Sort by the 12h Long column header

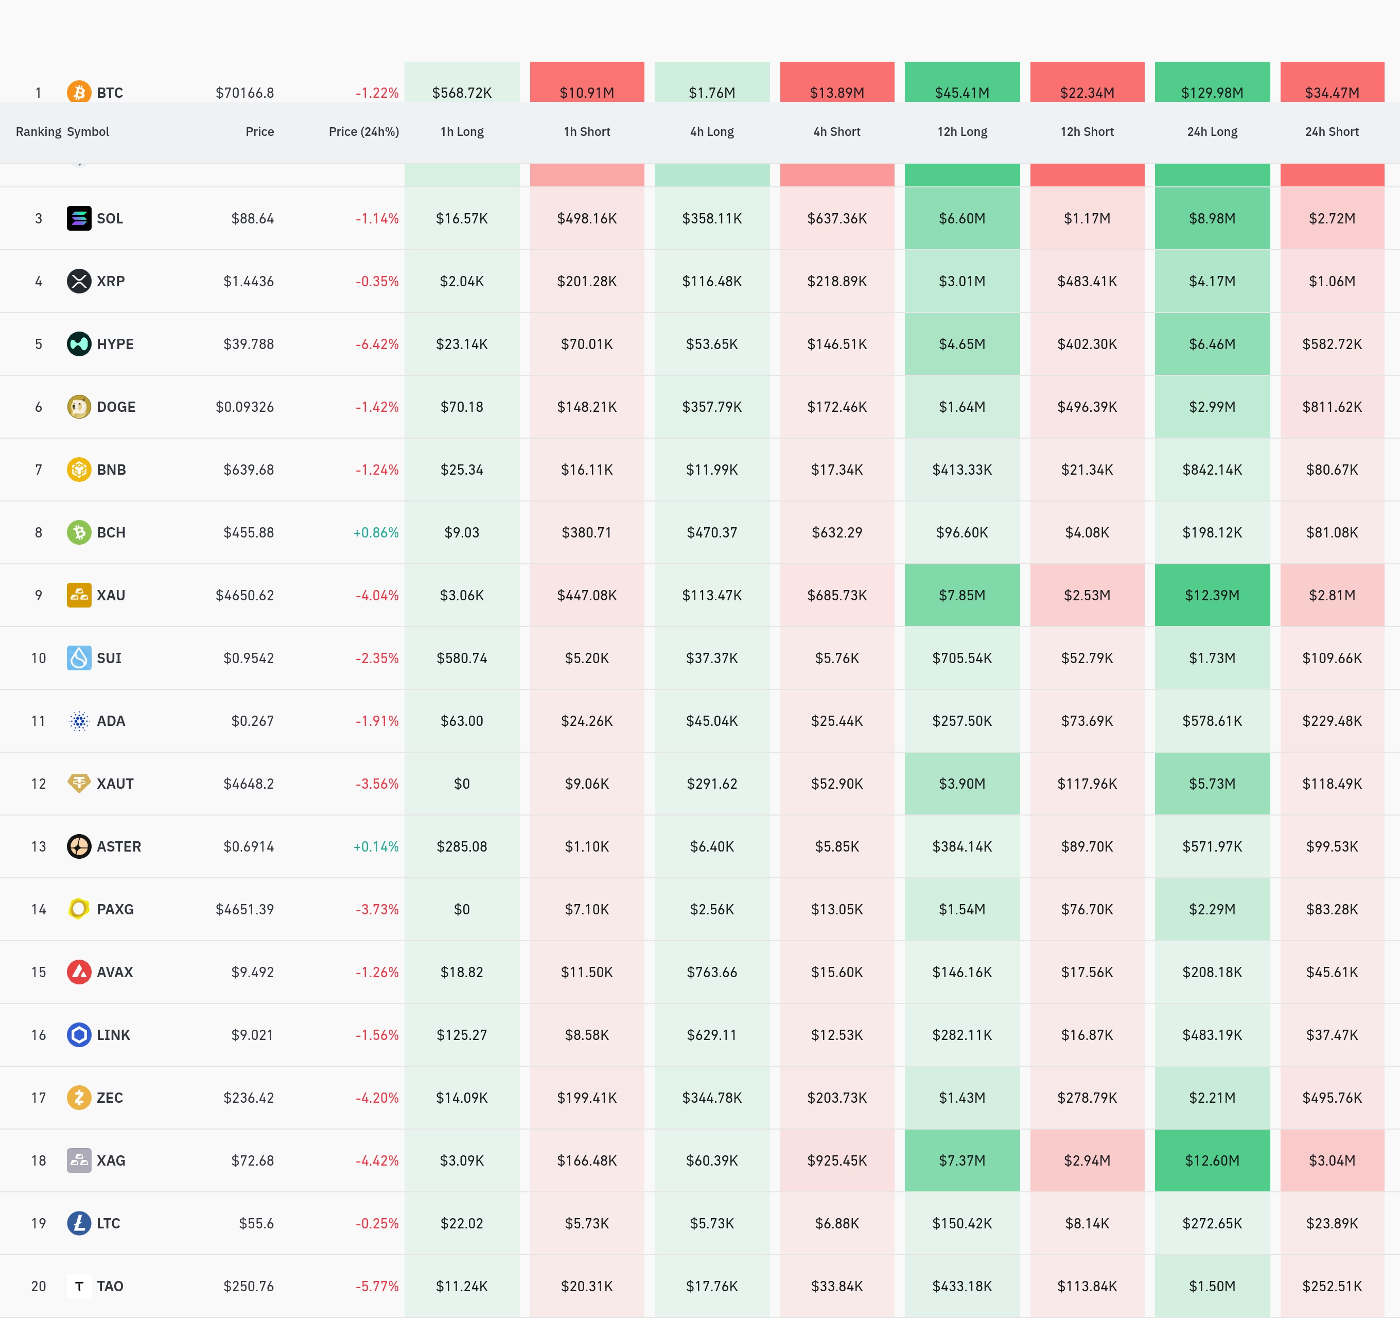tap(962, 132)
